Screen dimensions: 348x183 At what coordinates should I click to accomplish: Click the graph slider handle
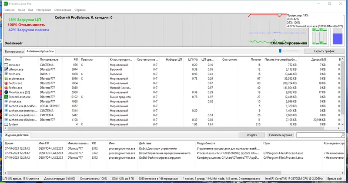[x=280, y=51]
